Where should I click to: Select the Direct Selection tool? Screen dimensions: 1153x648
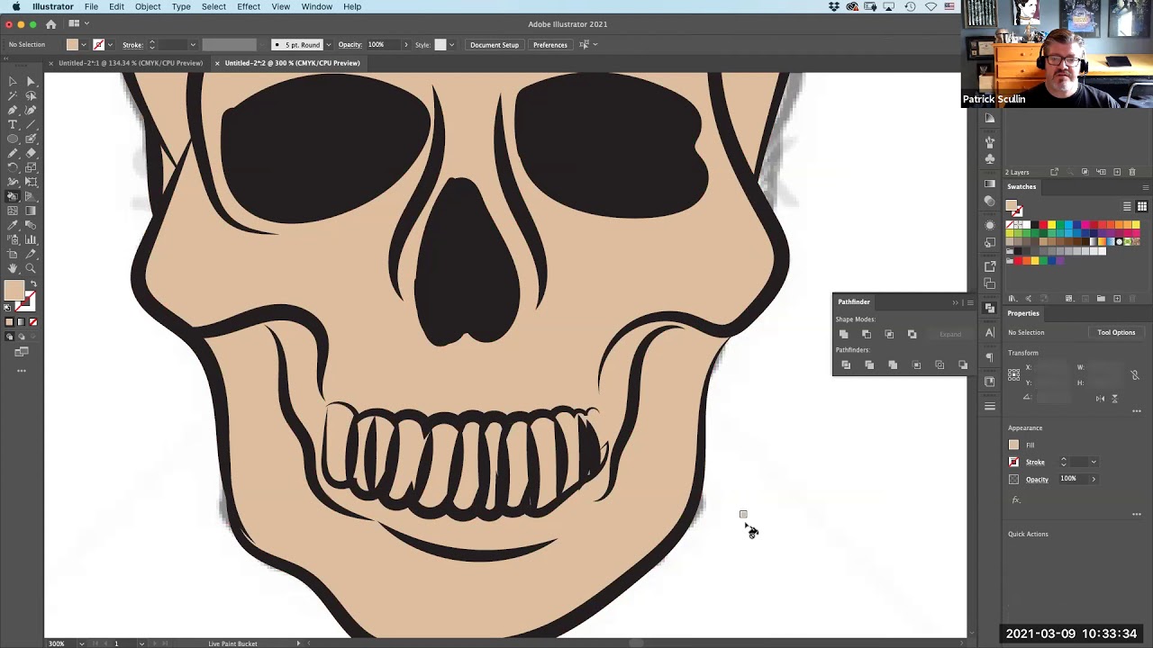[31, 81]
